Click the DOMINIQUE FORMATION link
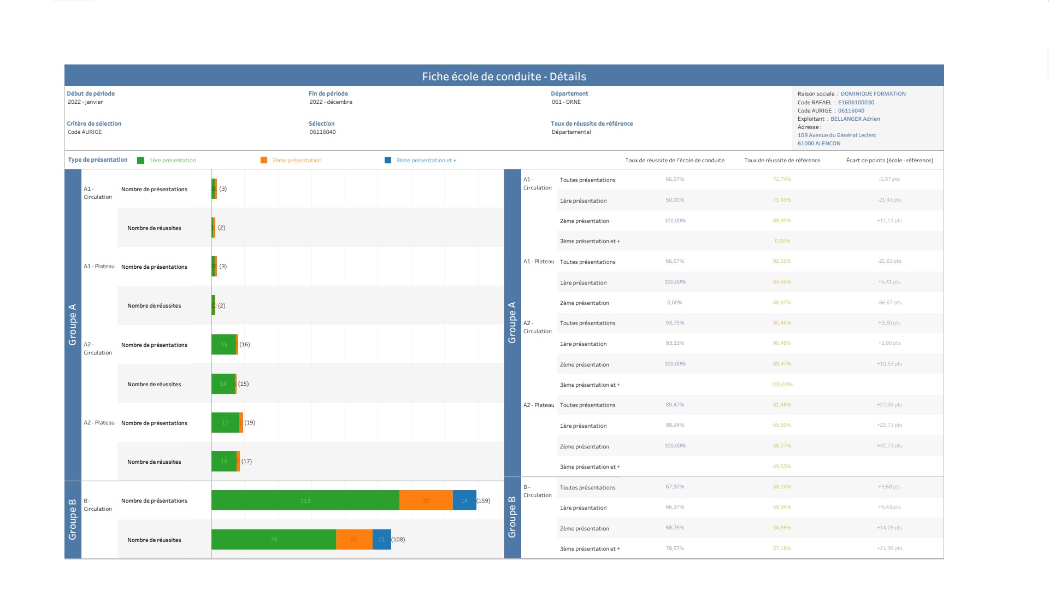The width and height of the screenshot is (1049, 590). click(873, 94)
